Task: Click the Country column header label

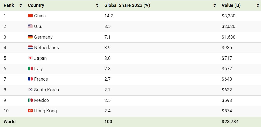Action: (x=36, y=5)
